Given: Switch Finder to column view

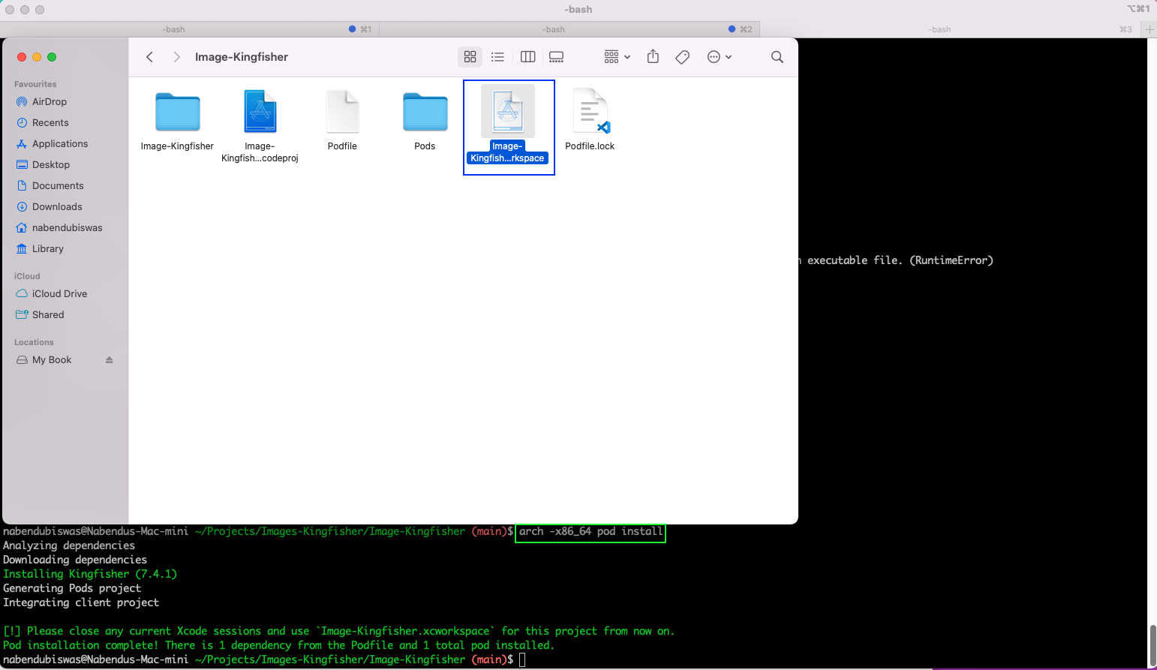Looking at the screenshot, I should pos(528,57).
